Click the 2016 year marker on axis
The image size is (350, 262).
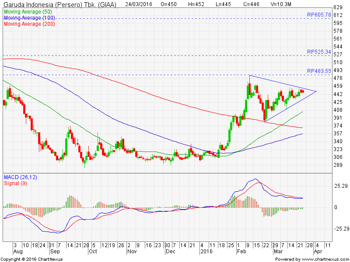(x=205, y=252)
